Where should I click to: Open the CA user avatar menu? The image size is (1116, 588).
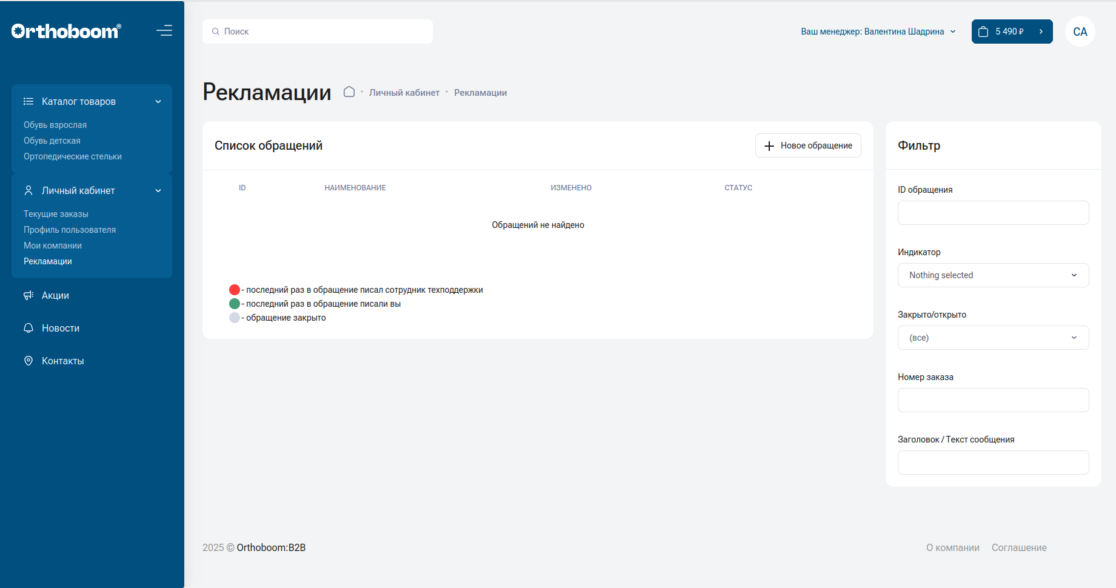coord(1080,32)
